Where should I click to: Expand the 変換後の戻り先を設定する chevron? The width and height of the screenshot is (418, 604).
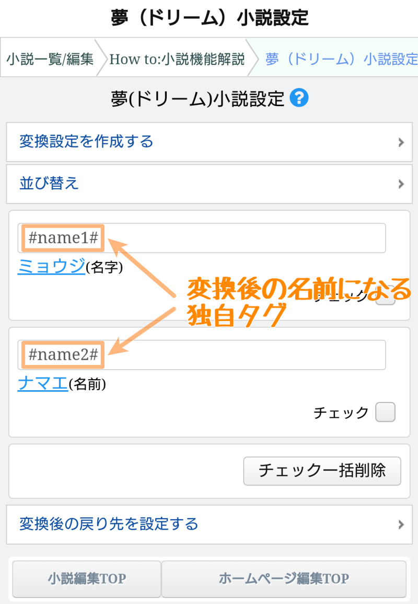[x=401, y=524]
